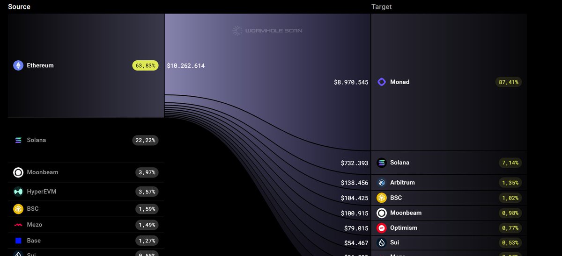Click the HyperEVM icon in Source list
Screen dimensions: 562x256
[x=18, y=192]
